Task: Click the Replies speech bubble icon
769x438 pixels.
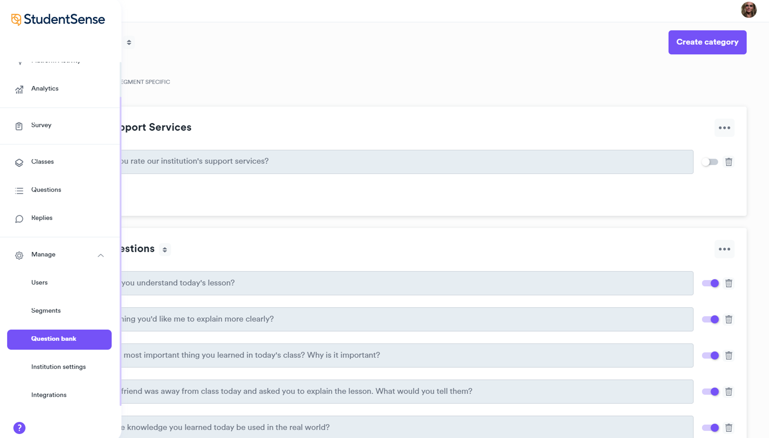Action: click(19, 219)
